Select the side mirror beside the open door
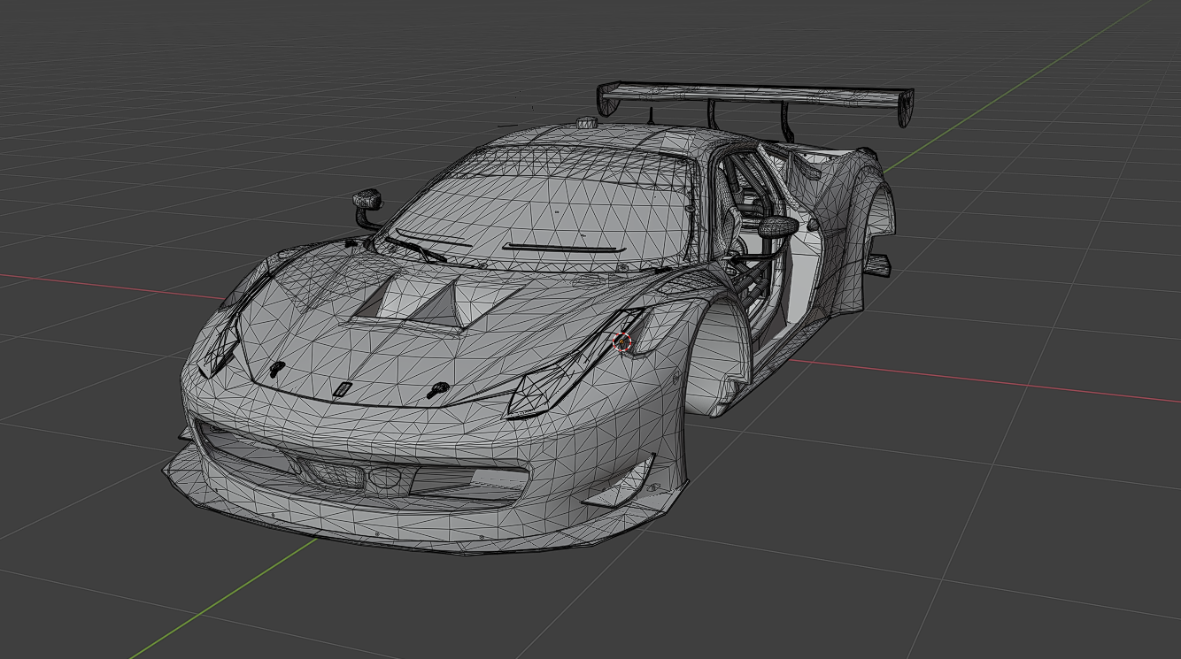 (776, 226)
